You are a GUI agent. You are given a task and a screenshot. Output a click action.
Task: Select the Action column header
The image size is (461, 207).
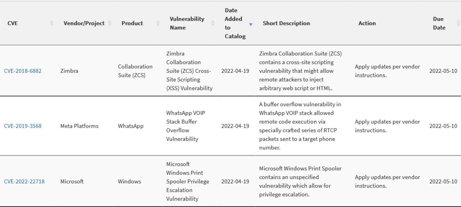[x=367, y=23]
